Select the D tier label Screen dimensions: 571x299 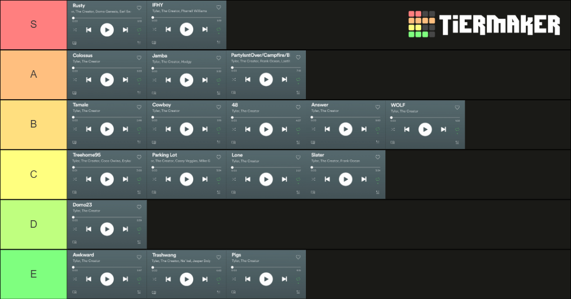point(33,224)
